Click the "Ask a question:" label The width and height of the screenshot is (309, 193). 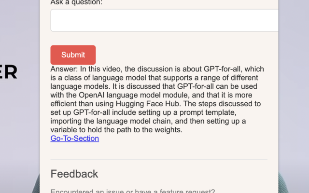pyautogui.click(x=76, y=2)
